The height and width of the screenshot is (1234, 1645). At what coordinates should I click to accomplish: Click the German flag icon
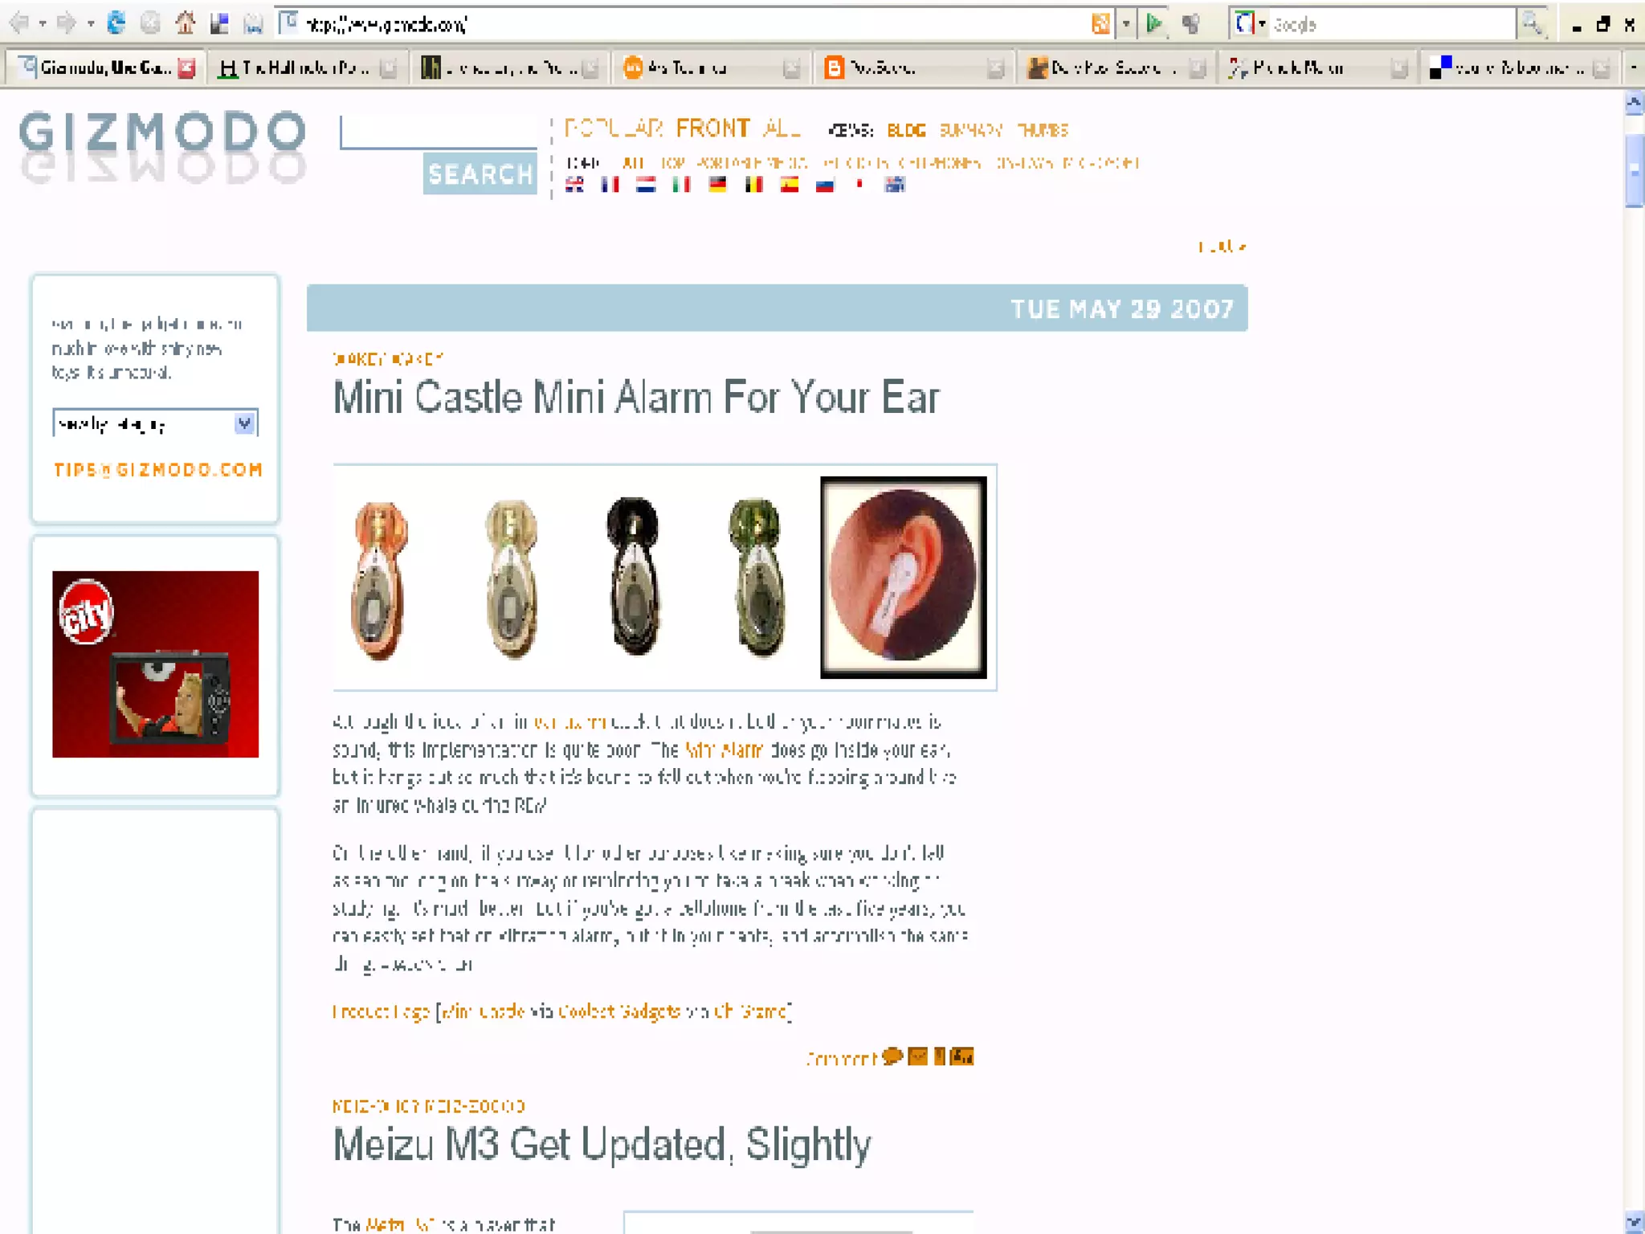pyautogui.click(x=717, y=186)
